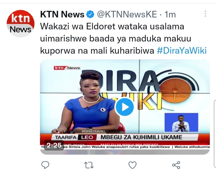Open the KTN News profile avatar
Viewport: 216px width, 175px height.
[20, 24]
